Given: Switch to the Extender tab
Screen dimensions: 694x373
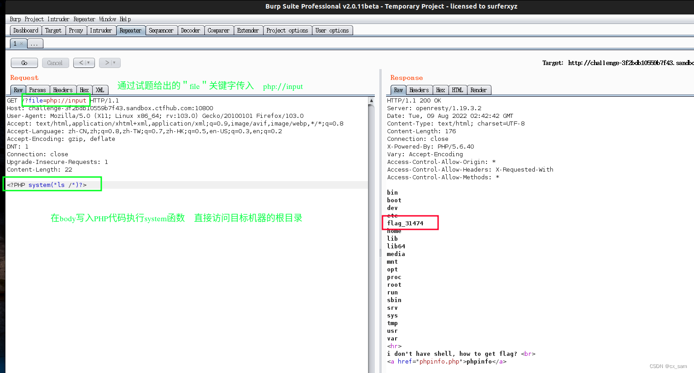Looking at the screenshot, I should [x=248, y=30].
